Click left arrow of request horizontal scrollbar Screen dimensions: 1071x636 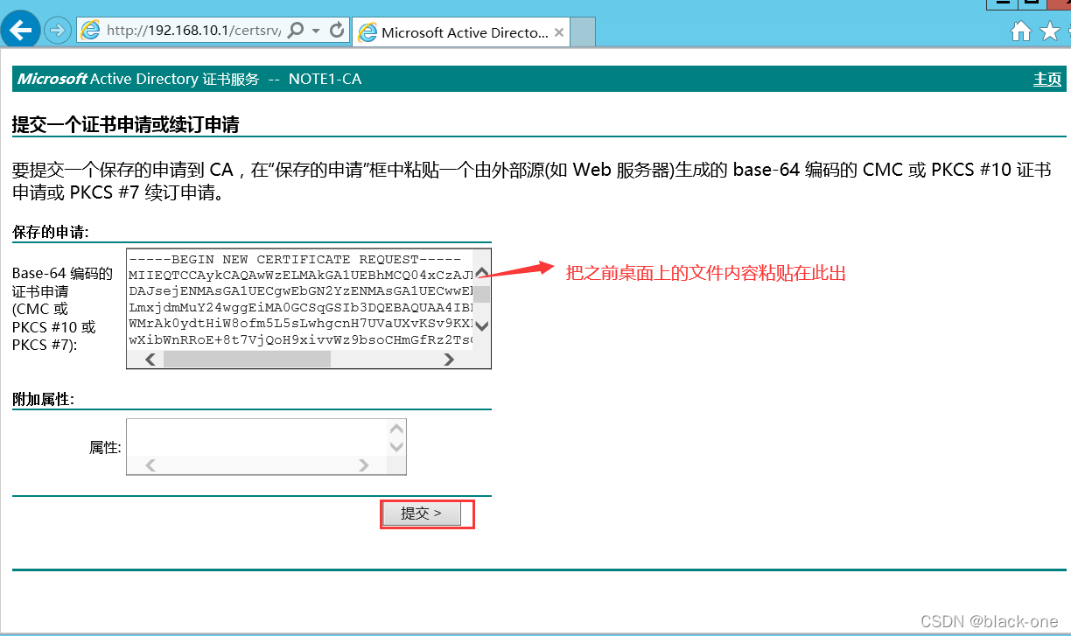150,359
